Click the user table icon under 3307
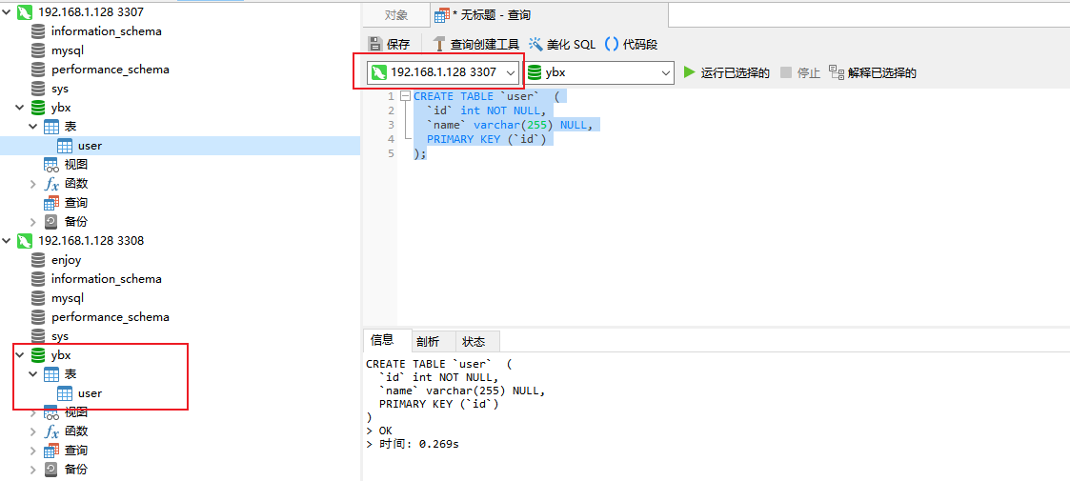 click(65, 146)
